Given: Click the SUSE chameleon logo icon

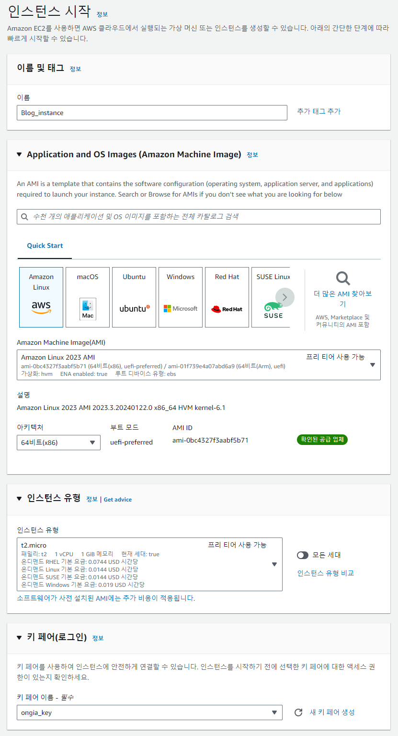Looking at the screenshot, I should [x=273, y=310].
